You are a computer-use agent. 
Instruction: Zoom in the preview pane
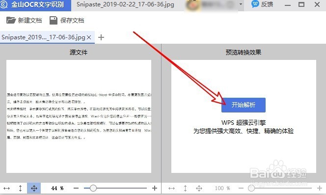click(x=319, y=188)
